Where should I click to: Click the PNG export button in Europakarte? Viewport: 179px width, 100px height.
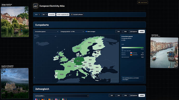(x=125, y=31)
